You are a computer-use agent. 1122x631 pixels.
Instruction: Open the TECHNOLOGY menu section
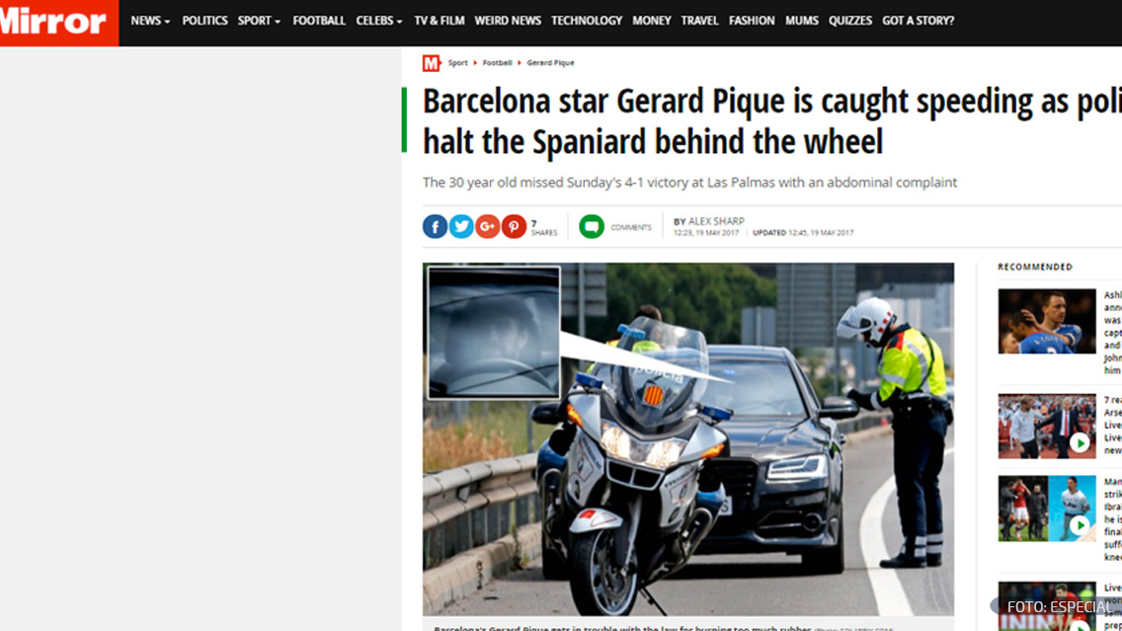[587, 21]
